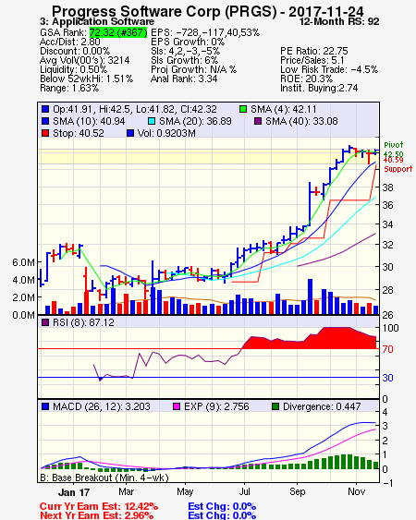Click the PE Ratio: 22.75 value

tap(314, 51)
